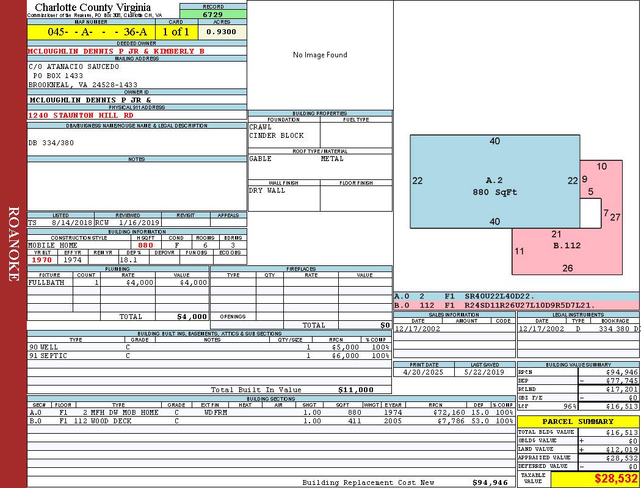The image size is (641, 488).
Task: Click the red ROANOKE sidebar banner
Action: (x=13, y=244)
